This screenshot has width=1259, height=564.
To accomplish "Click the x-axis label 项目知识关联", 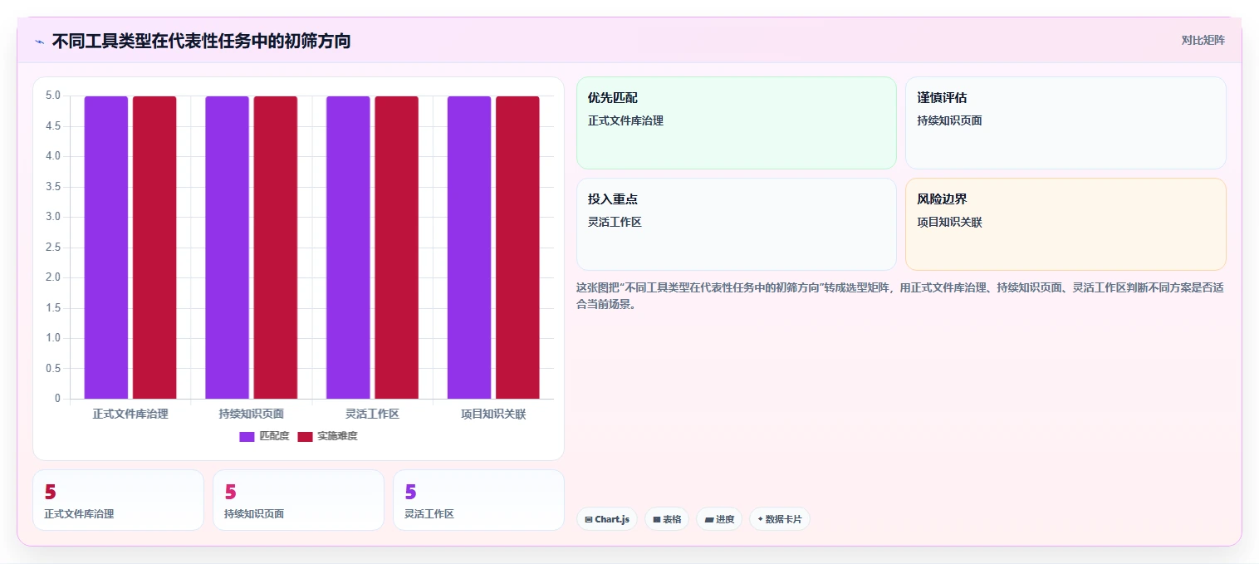I will (x=493, y=414).
